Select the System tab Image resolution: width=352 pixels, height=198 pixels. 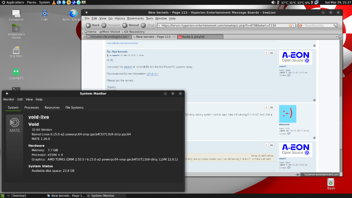(13, 108)
